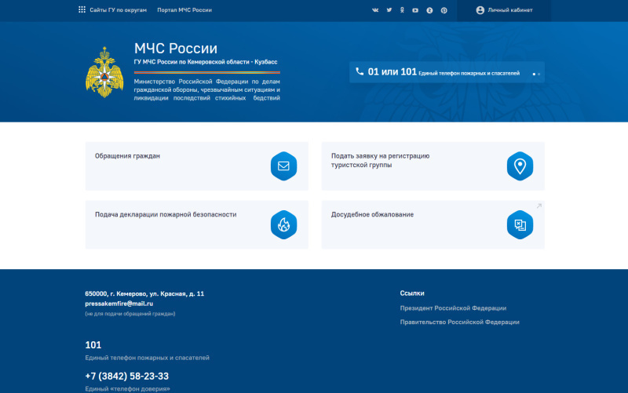Click the МЧС России eagle emblem
Viewport: 628px width, 393px height.
coord(104,72)
